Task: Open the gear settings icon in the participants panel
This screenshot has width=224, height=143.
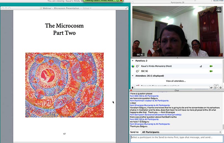Action: pyautogui.click(x=221, y=87)
